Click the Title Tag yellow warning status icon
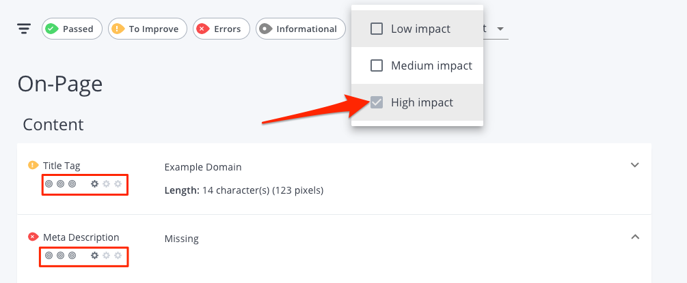This screenshot has width=687, height=283. tap(33, 165)
